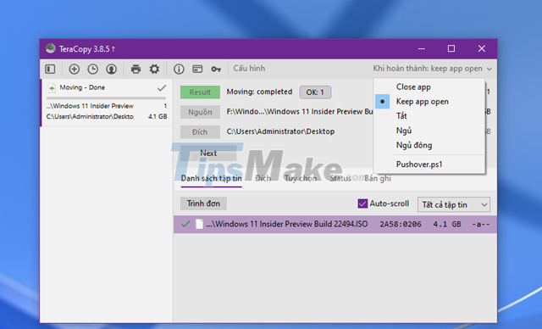
Task: Open the Trình đơn menu button
Action: (203, 204)
